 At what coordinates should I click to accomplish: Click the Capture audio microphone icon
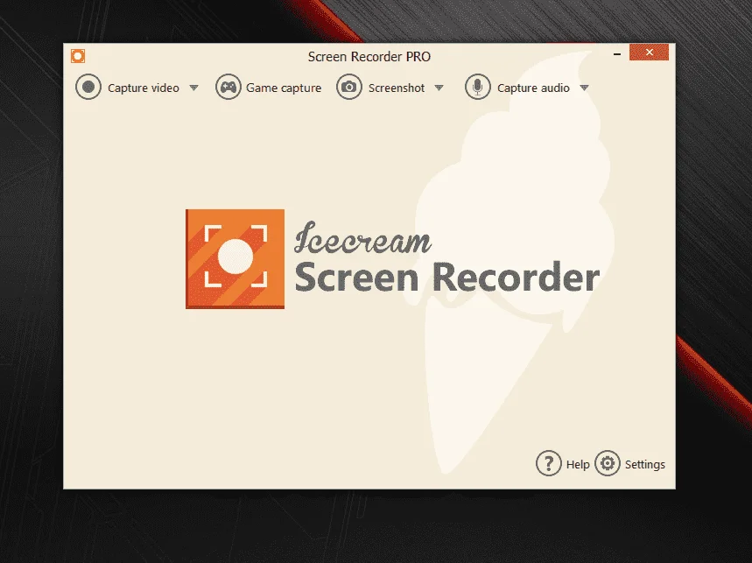tap(478, 87)
